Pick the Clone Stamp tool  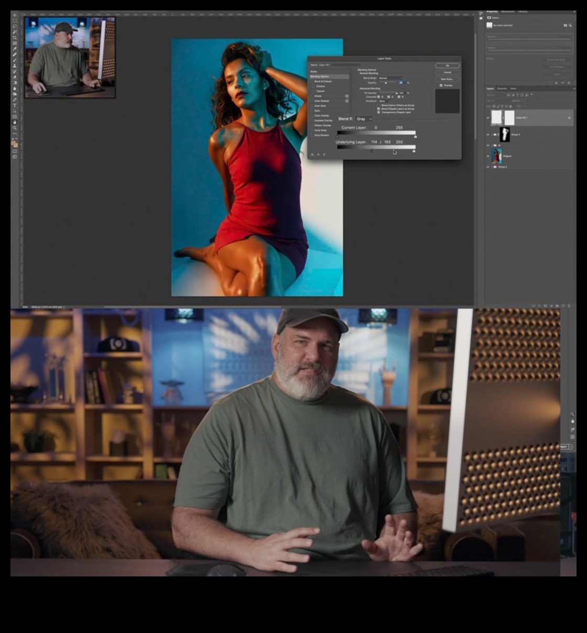[15, 66]
